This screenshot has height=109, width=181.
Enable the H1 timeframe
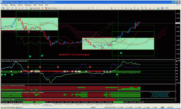coord(74,8)
